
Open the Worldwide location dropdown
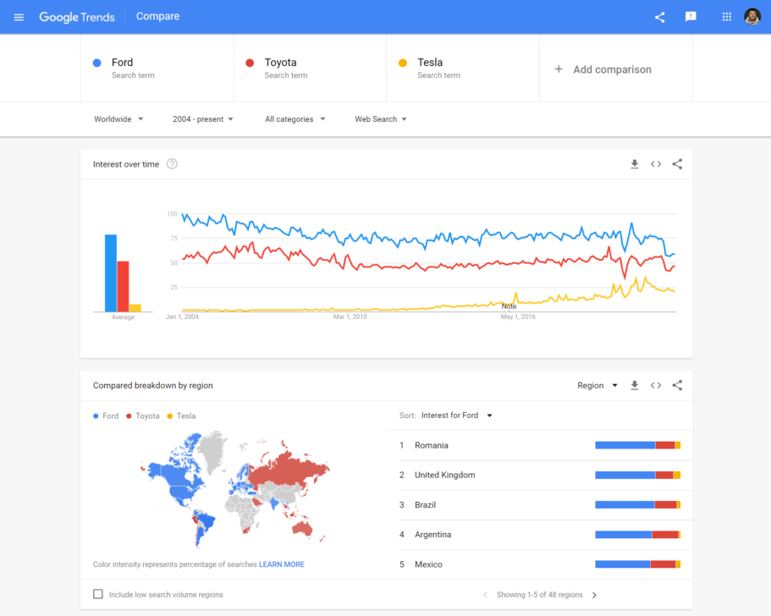118,119
